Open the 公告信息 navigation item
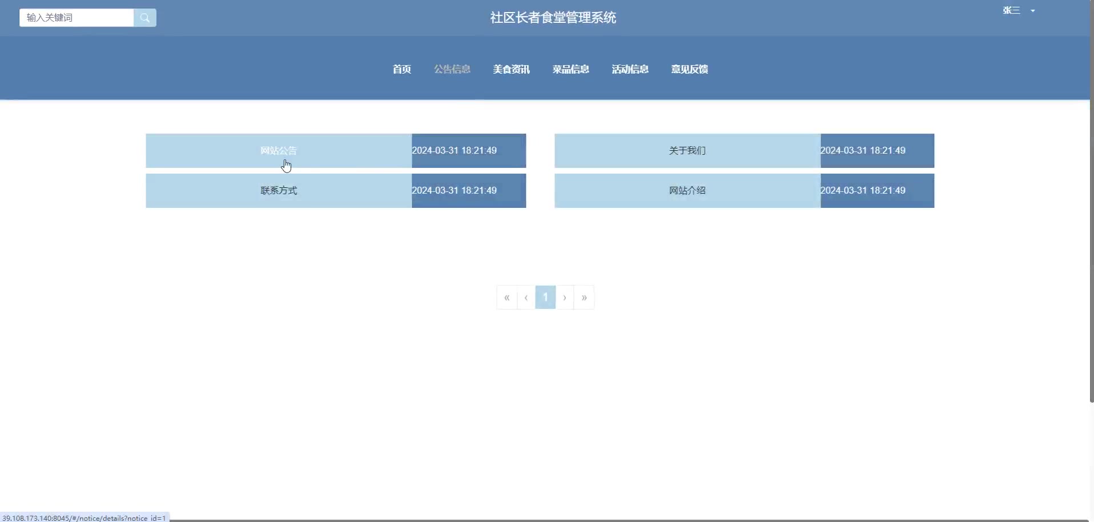 (452, 69)
